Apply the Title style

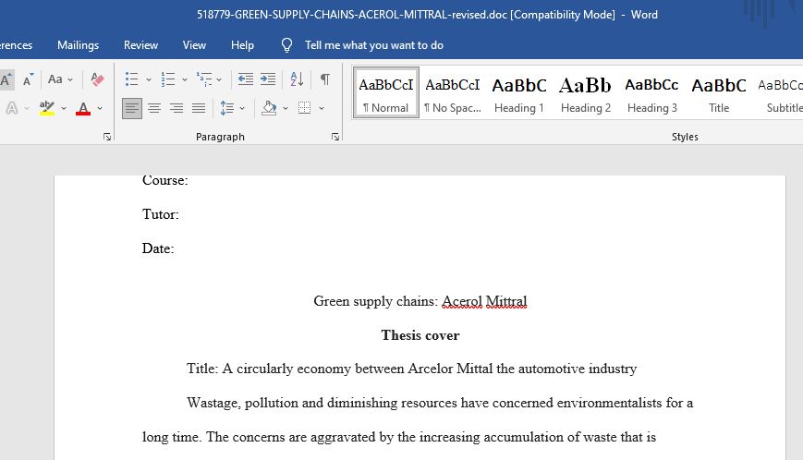[719, 93]
